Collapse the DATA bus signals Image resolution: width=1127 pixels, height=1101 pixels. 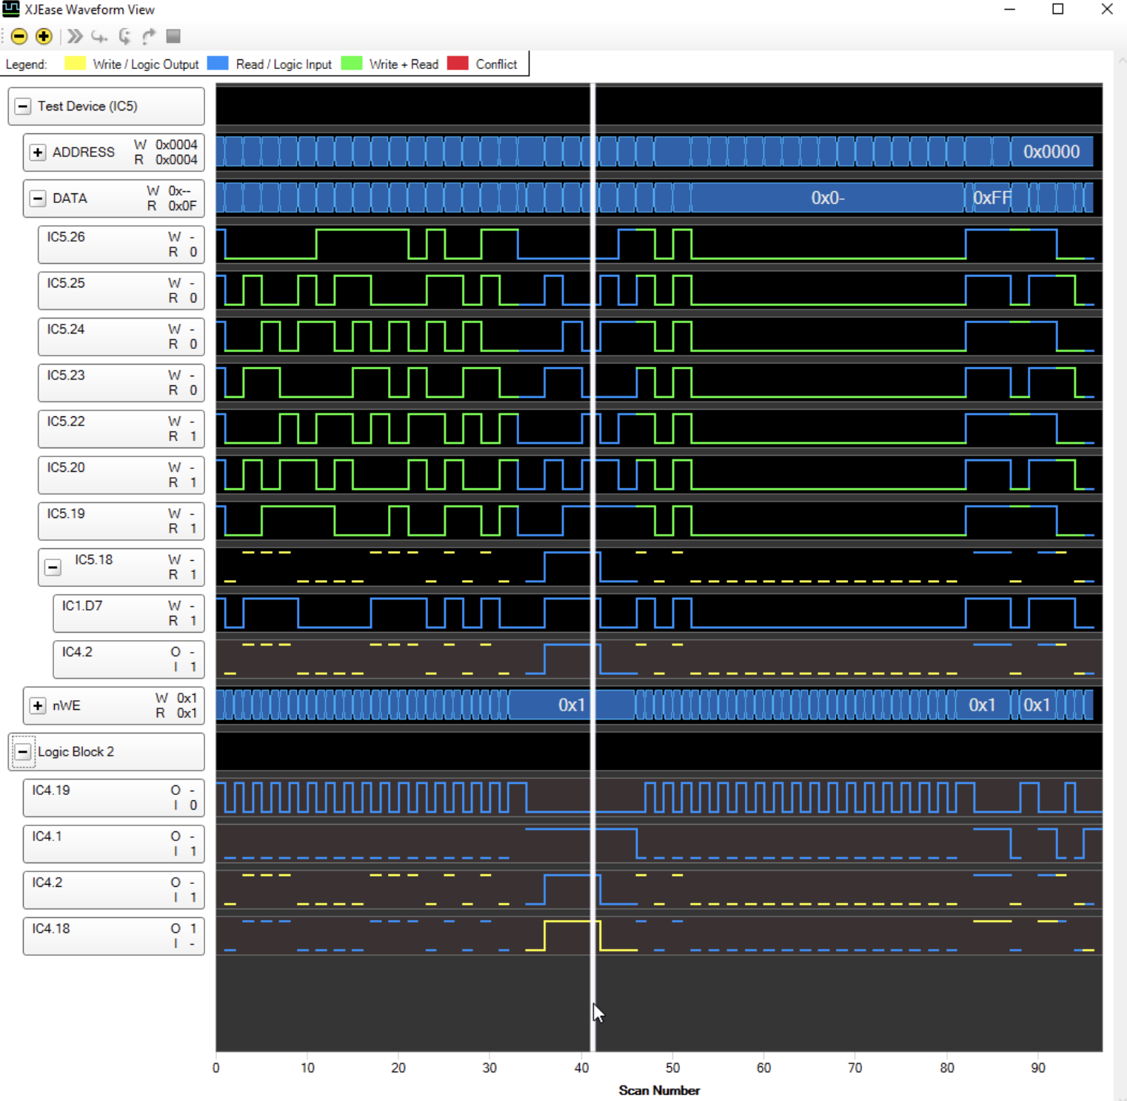[38, 199]
